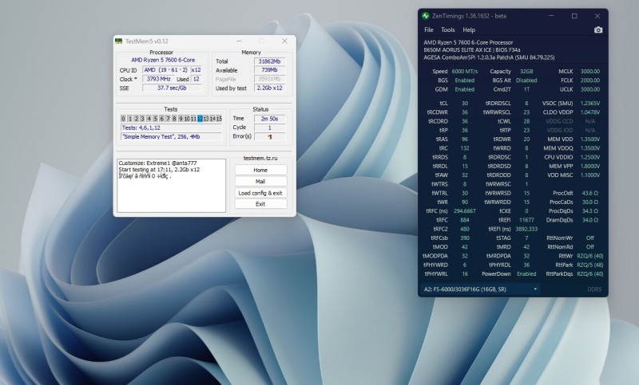Image resolution: width=639 pixels, height=385 pixels.
Task: Click the Cycle count value
Action: coord(269,128)
